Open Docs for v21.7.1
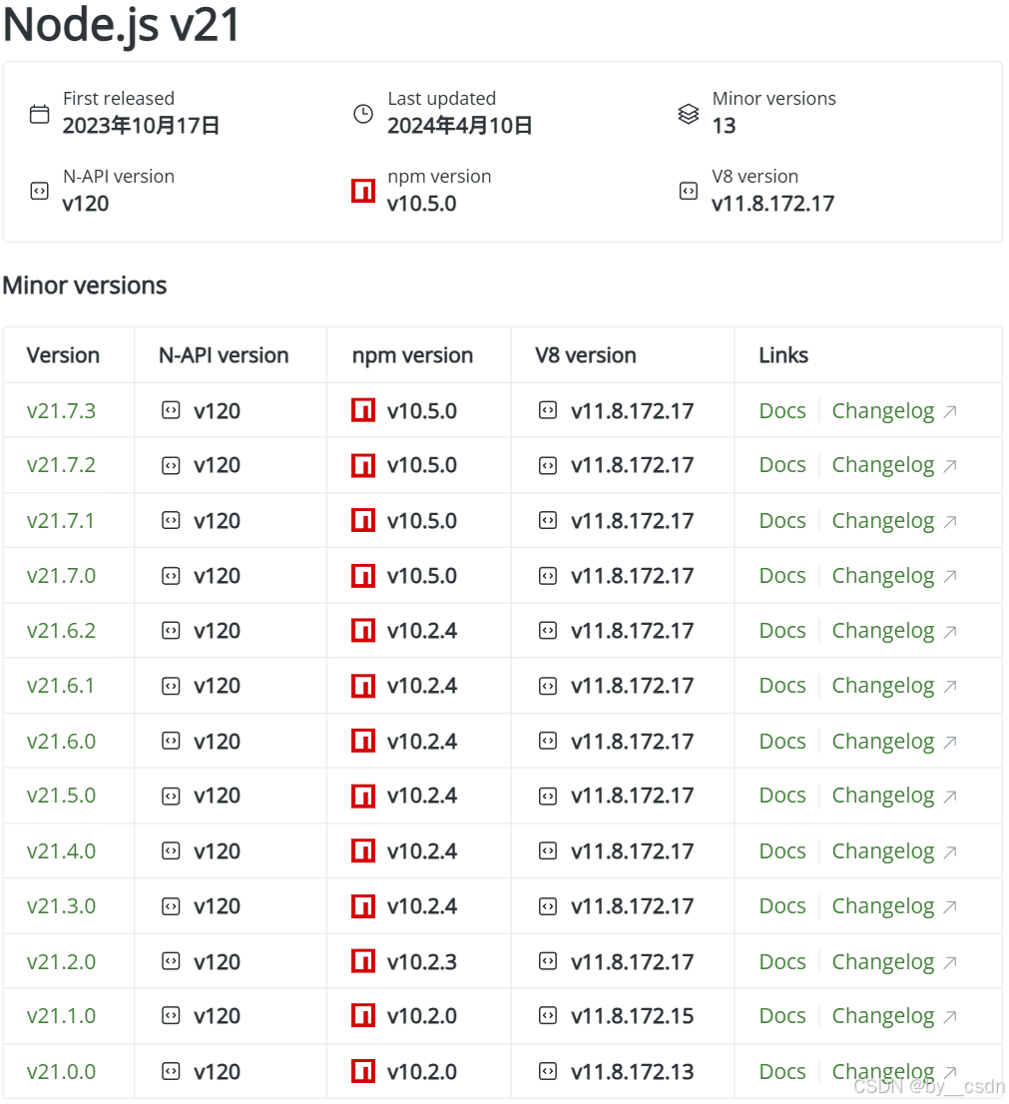 point(782,520)
